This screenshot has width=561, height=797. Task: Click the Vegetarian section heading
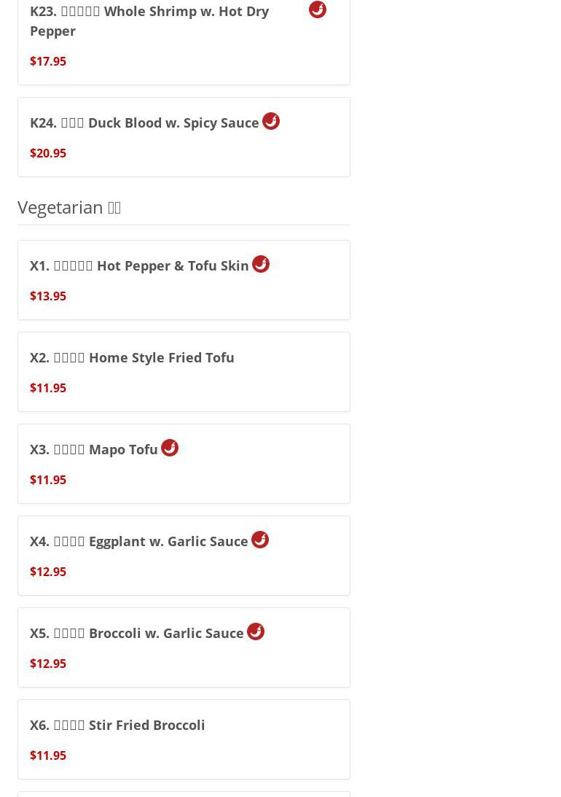pyautogui.click(x=69, y=207)
